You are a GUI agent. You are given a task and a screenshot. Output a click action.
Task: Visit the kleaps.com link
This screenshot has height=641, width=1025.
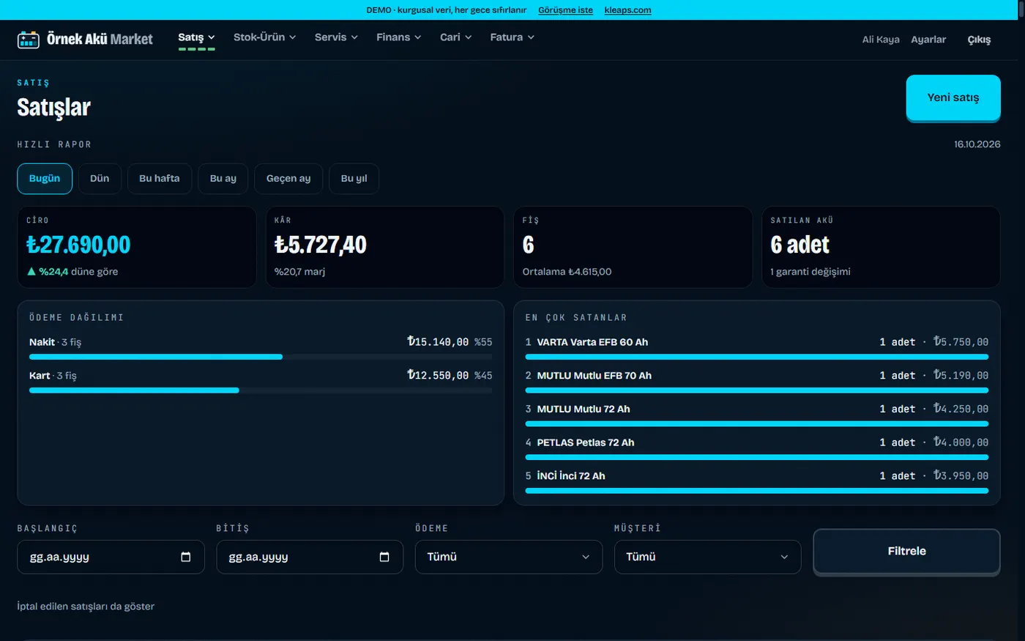[x=627, y=10]
